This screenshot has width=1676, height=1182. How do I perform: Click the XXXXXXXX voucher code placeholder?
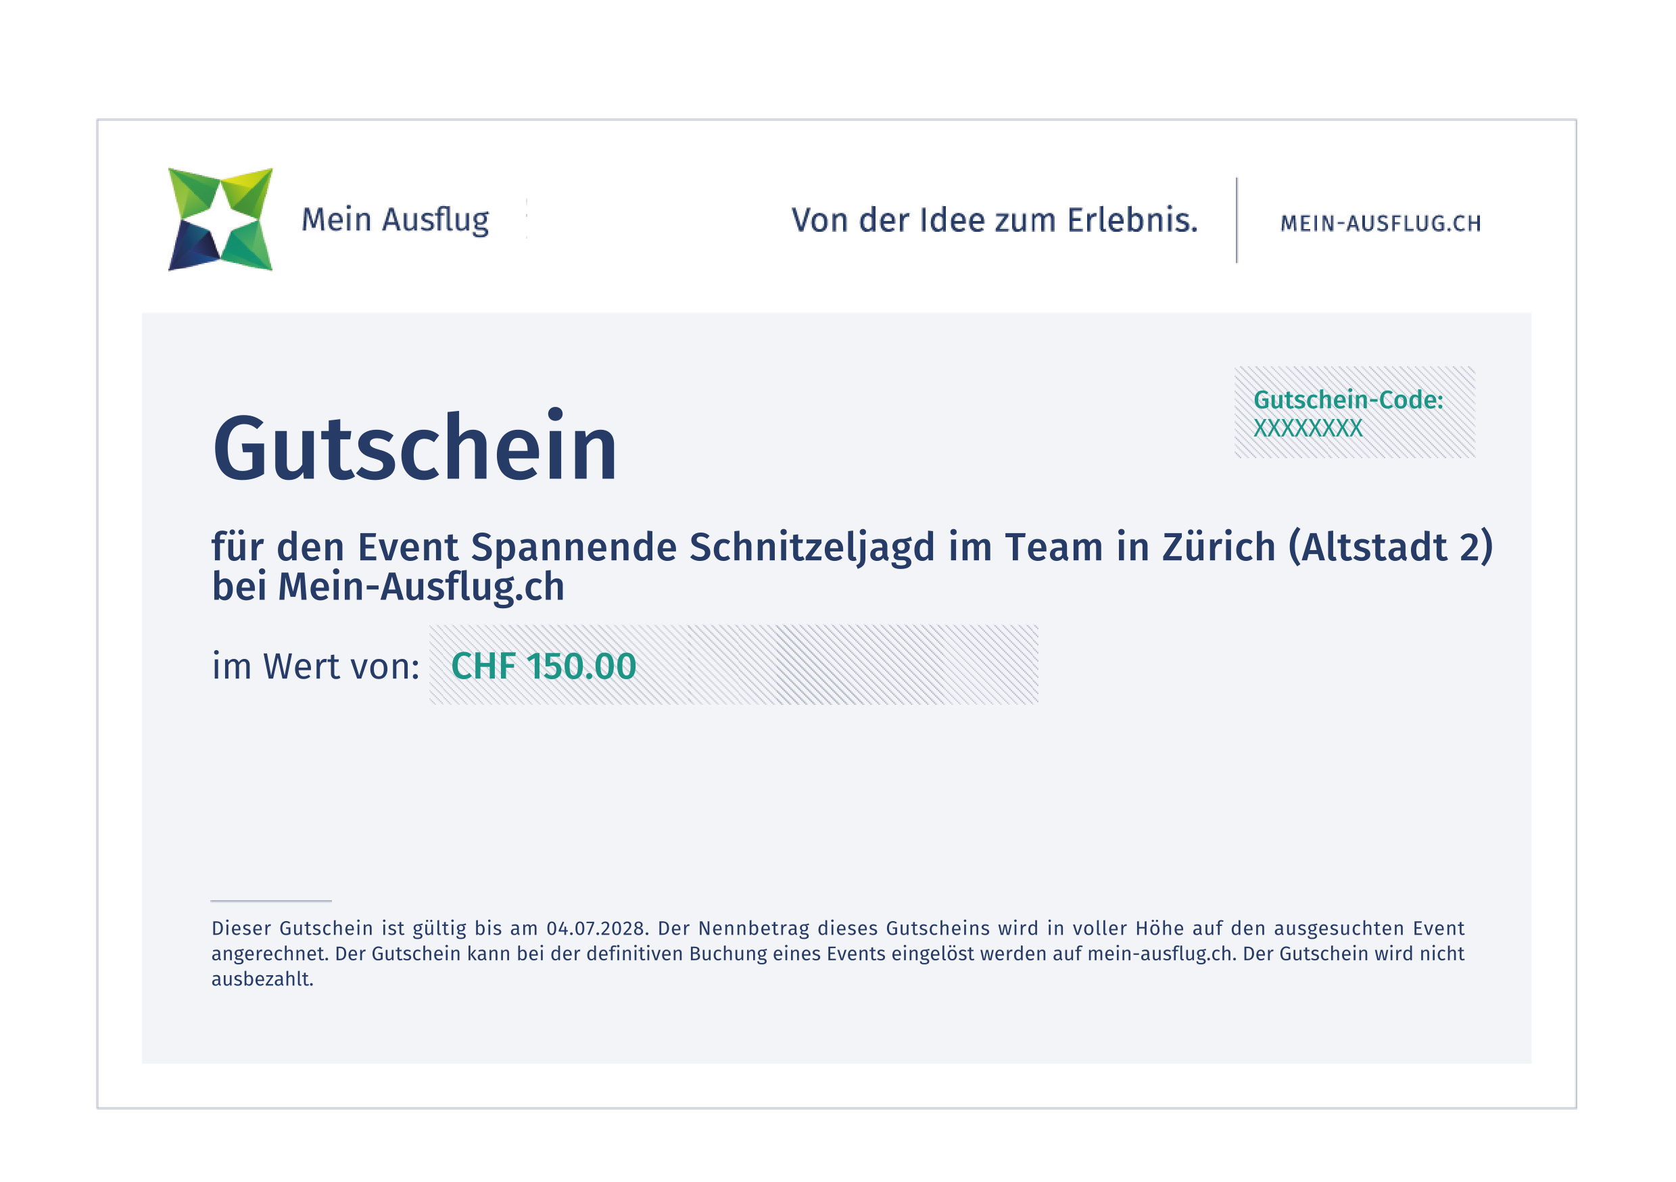(1308, 428)
